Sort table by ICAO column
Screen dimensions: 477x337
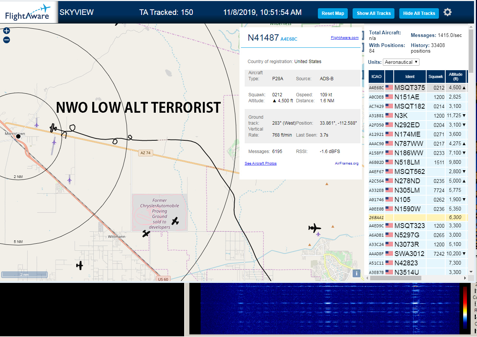pyautogui.click(x=377, y=77)
